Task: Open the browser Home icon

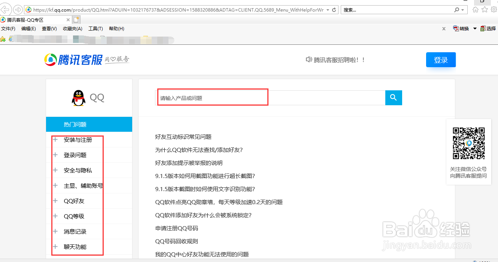Action: point(476,10)
